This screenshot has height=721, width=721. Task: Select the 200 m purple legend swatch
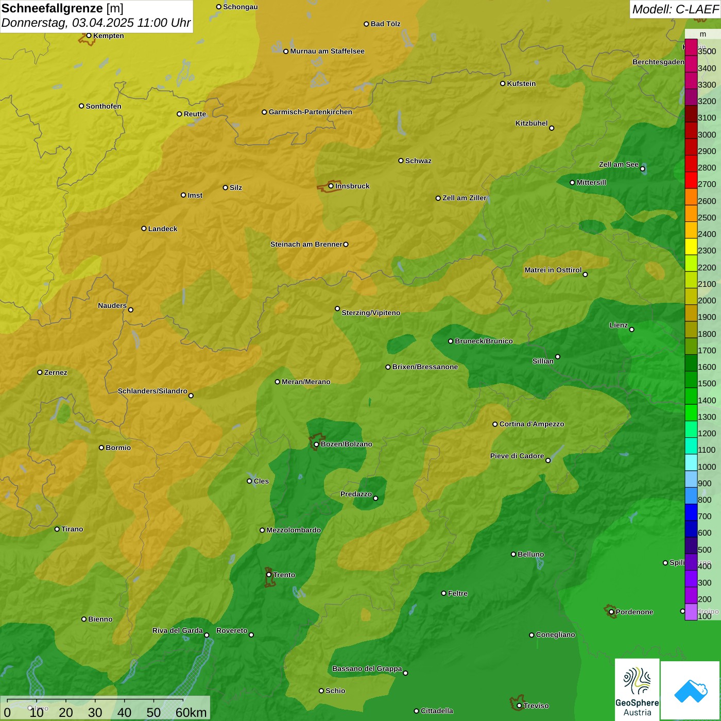tap(691, 595)
